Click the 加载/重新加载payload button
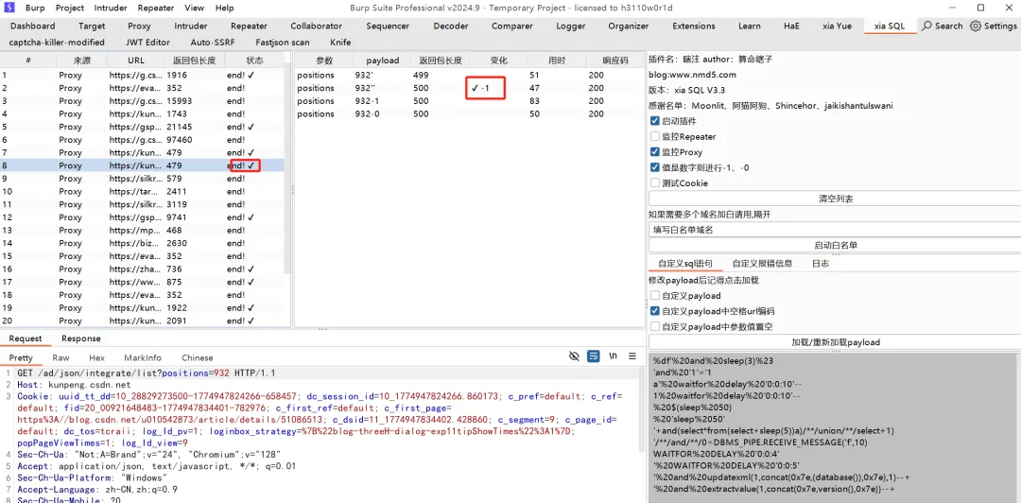Image resolution: width=1021 pixels, height=503 pixels. (x=836, y=342)
